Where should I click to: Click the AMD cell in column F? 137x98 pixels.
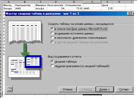click(92, 9)
